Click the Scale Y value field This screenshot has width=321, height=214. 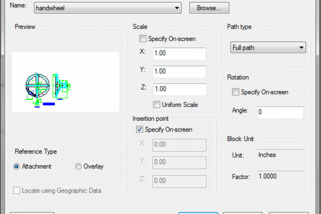pos(179,71)
